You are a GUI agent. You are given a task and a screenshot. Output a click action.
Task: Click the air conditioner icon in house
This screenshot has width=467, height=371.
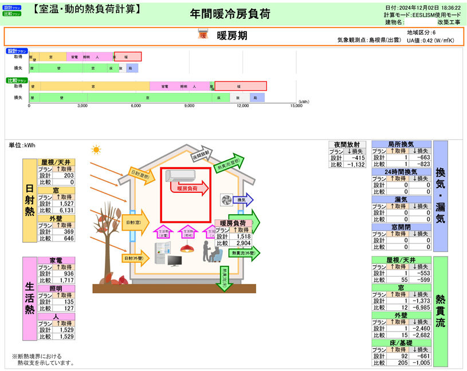coord(180,176)
